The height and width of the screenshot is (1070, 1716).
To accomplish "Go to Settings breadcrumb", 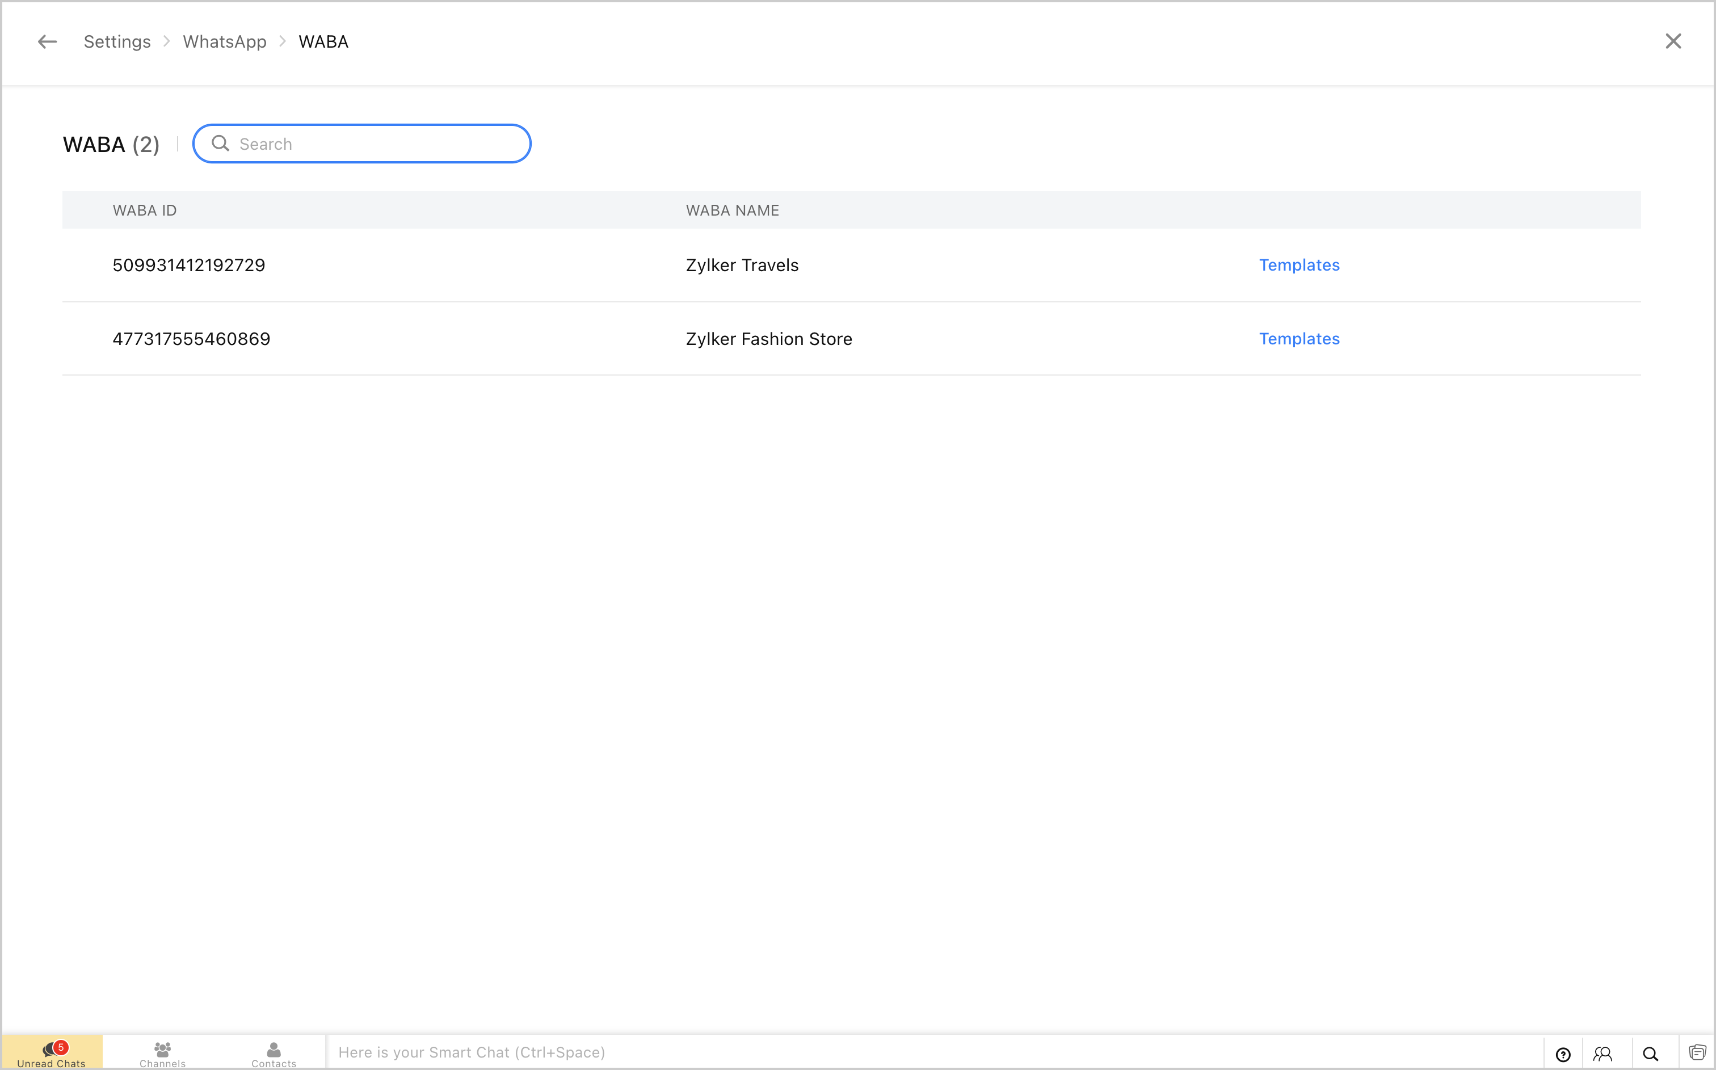I will click(x=117, y=42).
